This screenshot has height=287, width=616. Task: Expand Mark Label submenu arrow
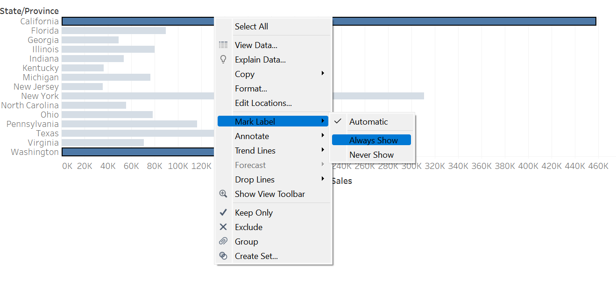click(323, 121)
